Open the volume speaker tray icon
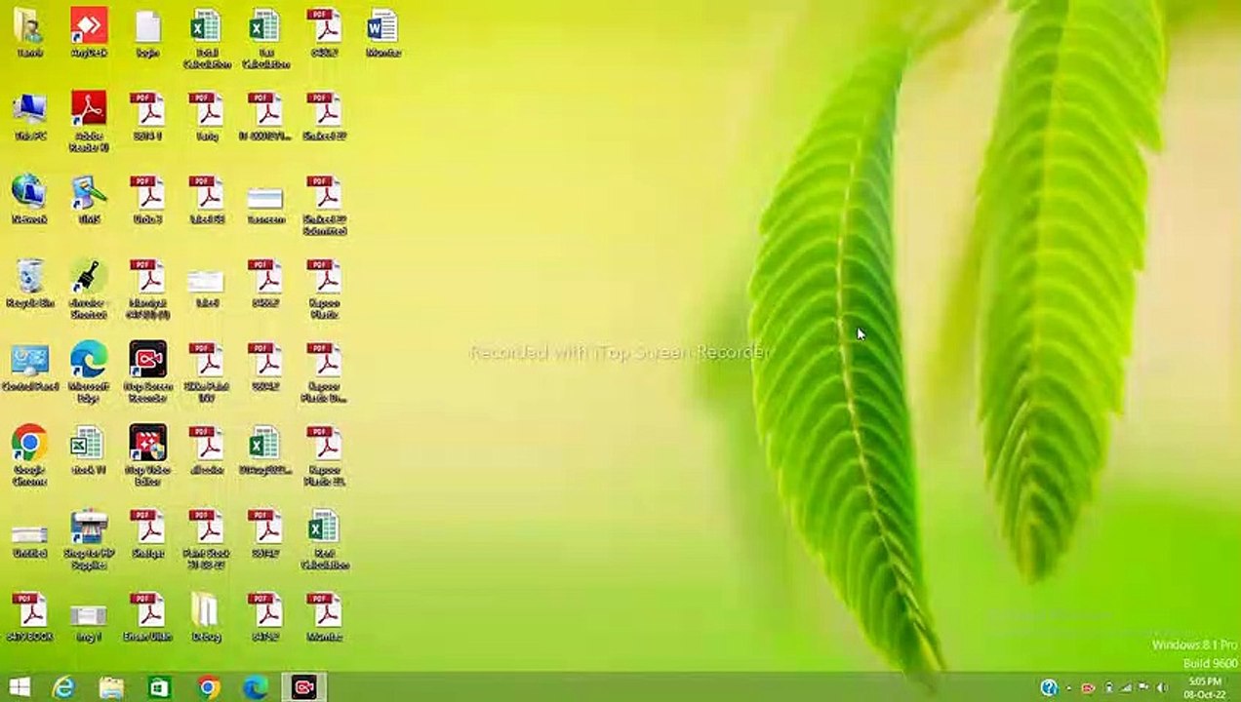This screenshot has width=1241, height=702. (x=1162, y=688)
